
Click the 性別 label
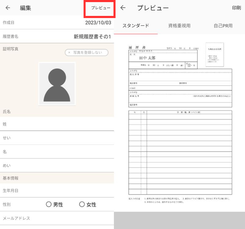[7, 204]
